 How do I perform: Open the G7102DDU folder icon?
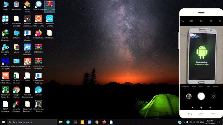49,34
